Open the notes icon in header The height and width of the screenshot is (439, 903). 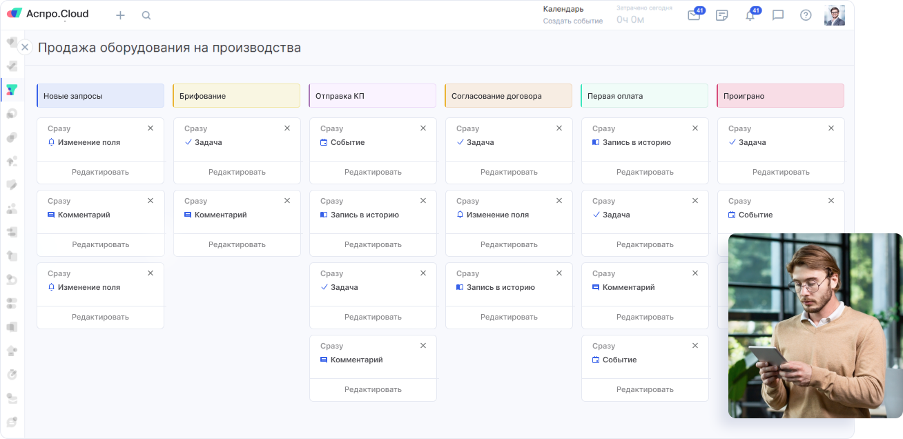click(x=722, y=15)
